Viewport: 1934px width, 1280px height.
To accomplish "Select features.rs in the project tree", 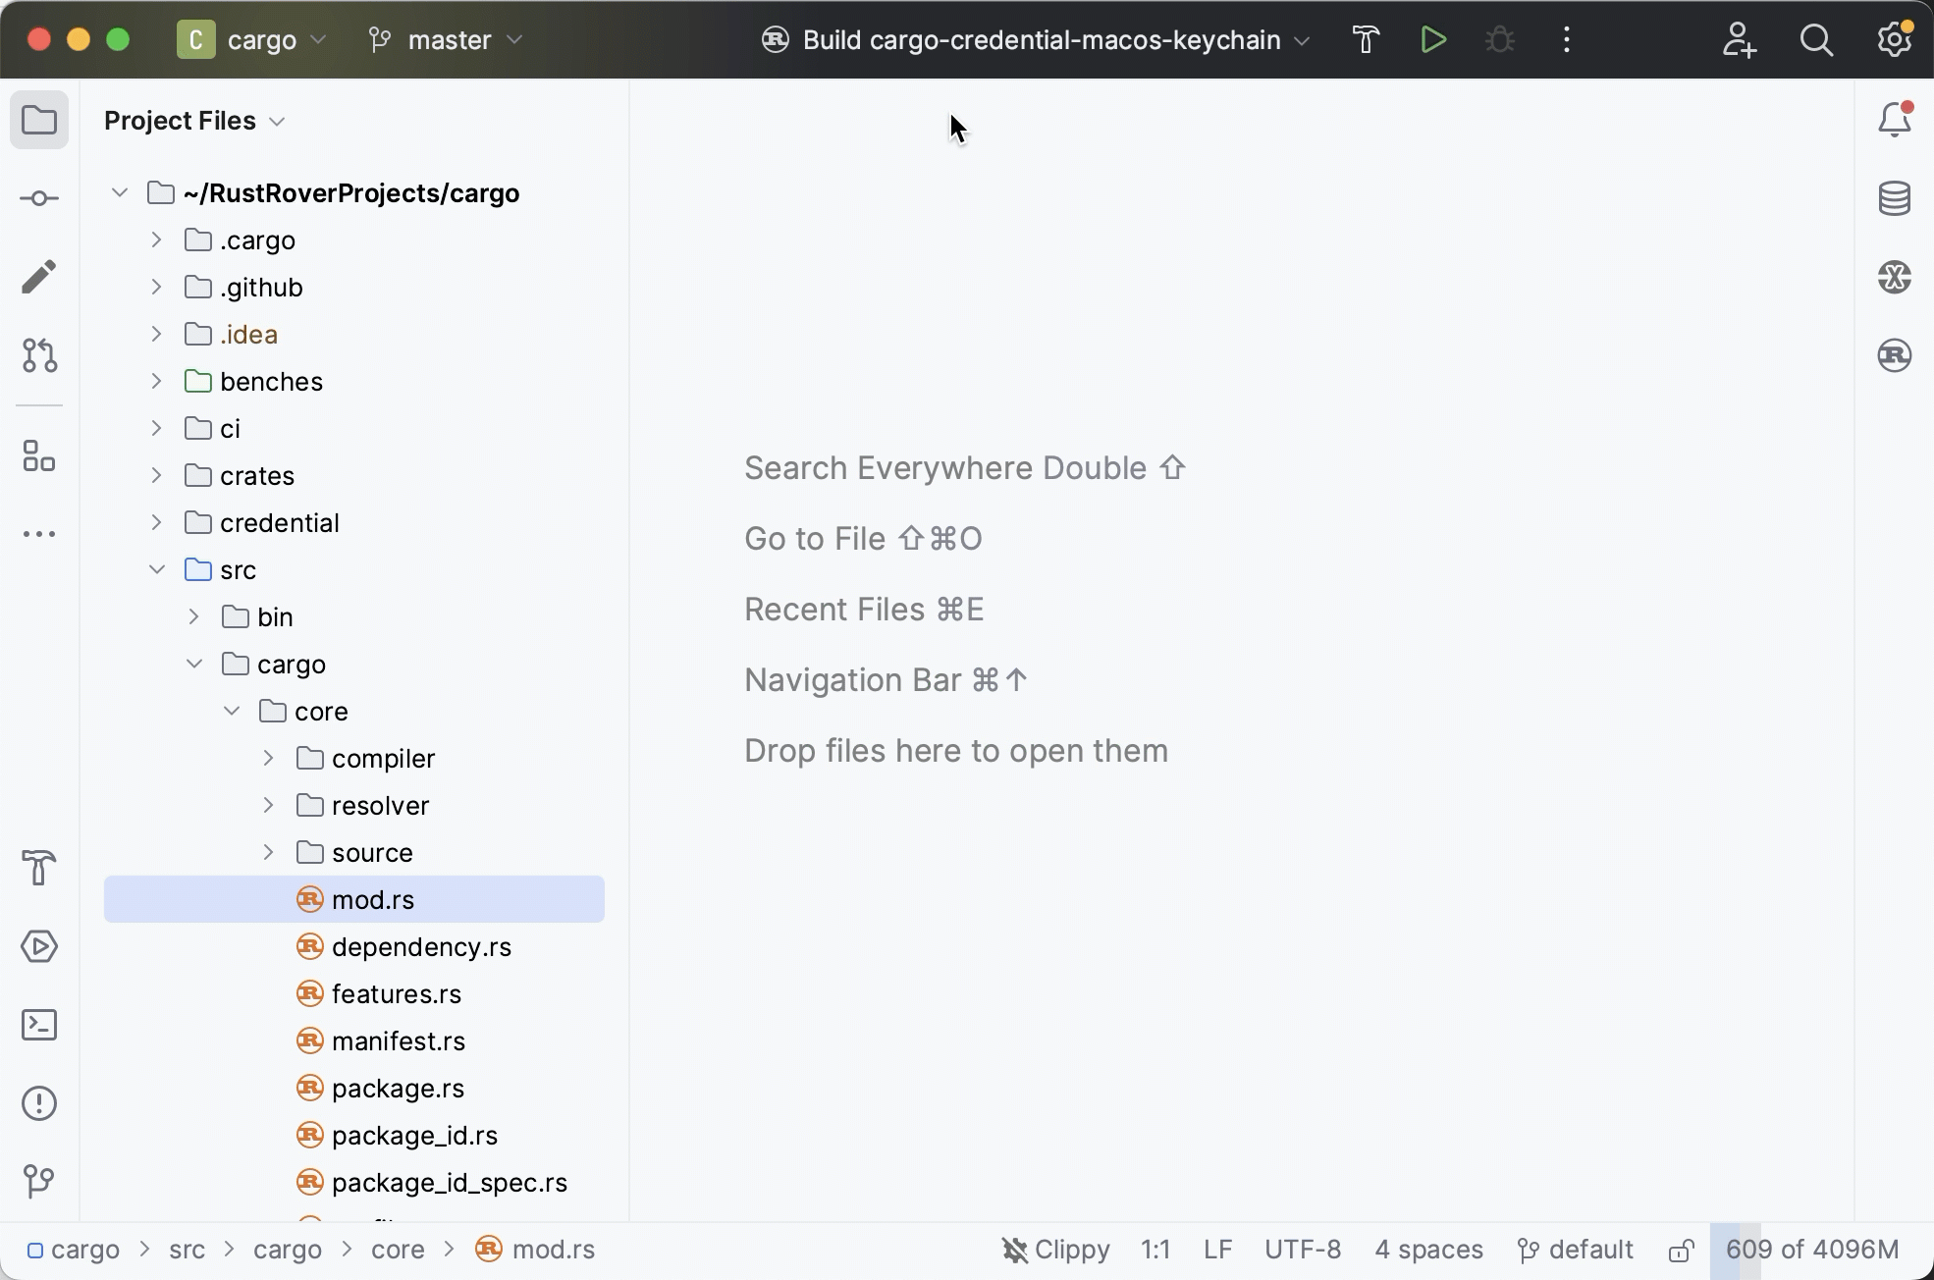I will [x=395, y=993].
